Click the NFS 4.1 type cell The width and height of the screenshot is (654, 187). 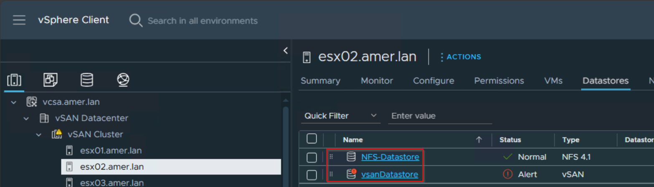pyautogui.click(x=576, y=157)
